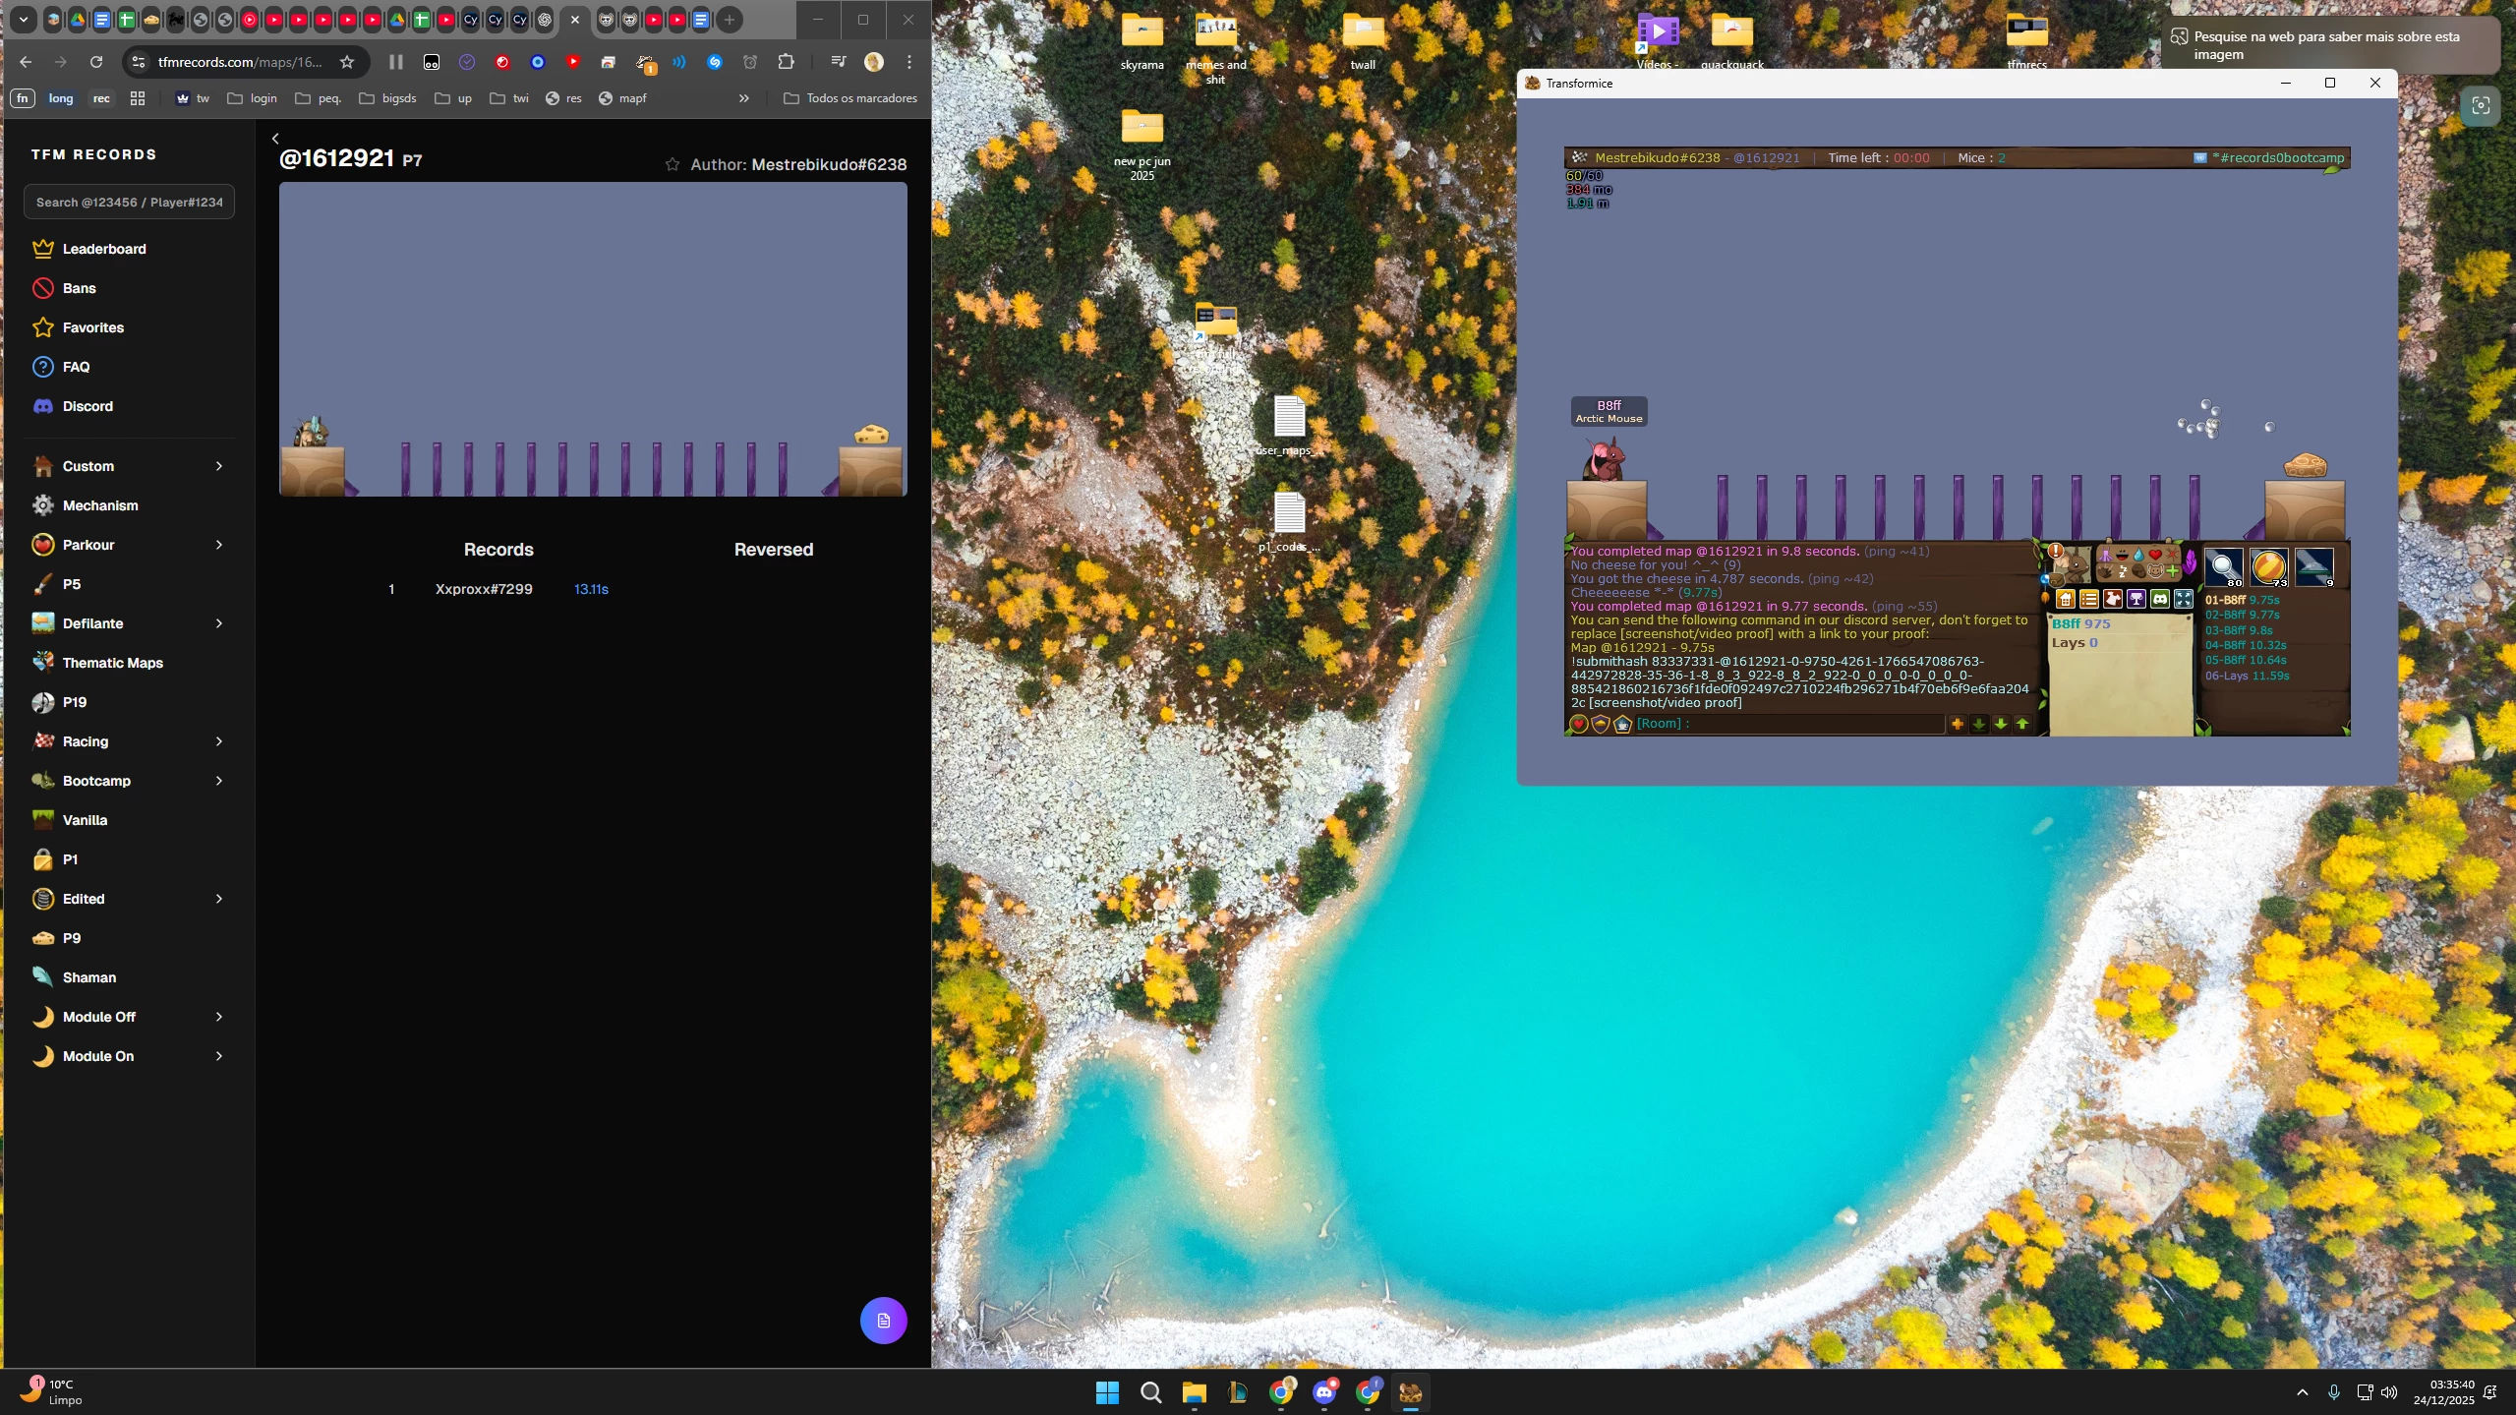Open Transformice home (house) icon

2066,599
